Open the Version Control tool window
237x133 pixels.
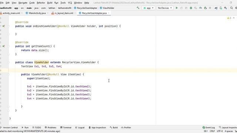coord(9,127)
